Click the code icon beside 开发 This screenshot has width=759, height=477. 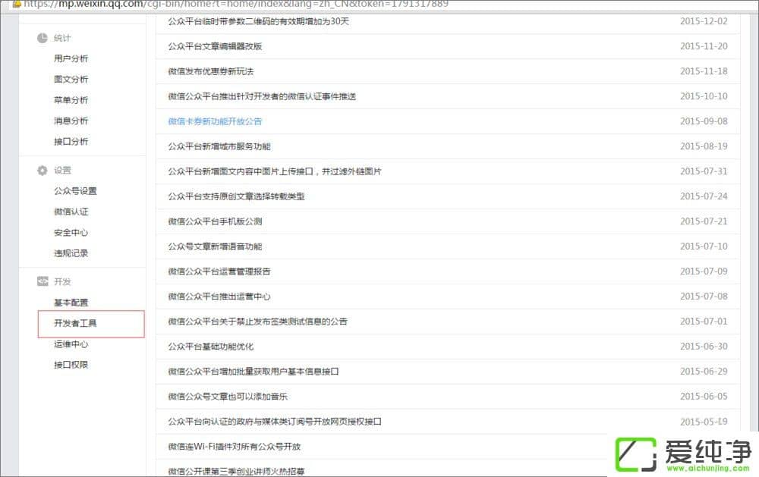click(x=43, y=281)
